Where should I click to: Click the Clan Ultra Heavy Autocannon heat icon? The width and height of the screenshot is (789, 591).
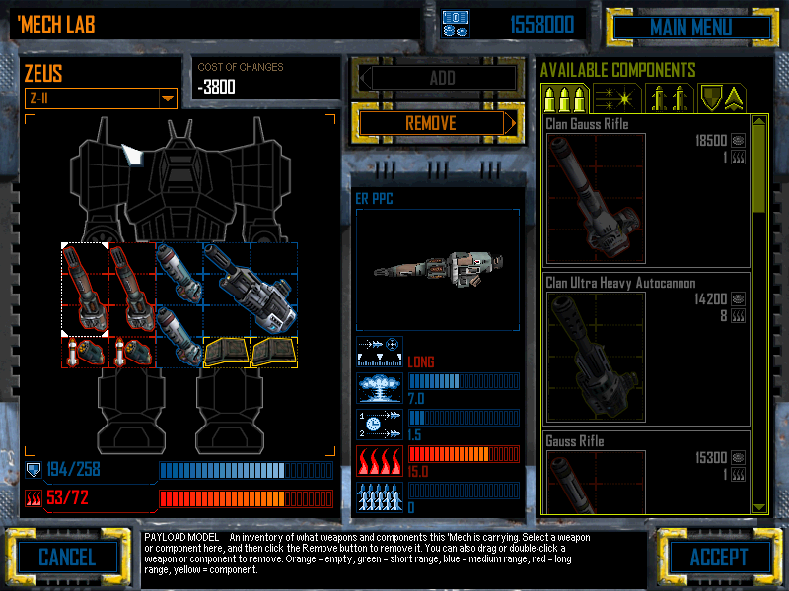click(x=738, y=316)
